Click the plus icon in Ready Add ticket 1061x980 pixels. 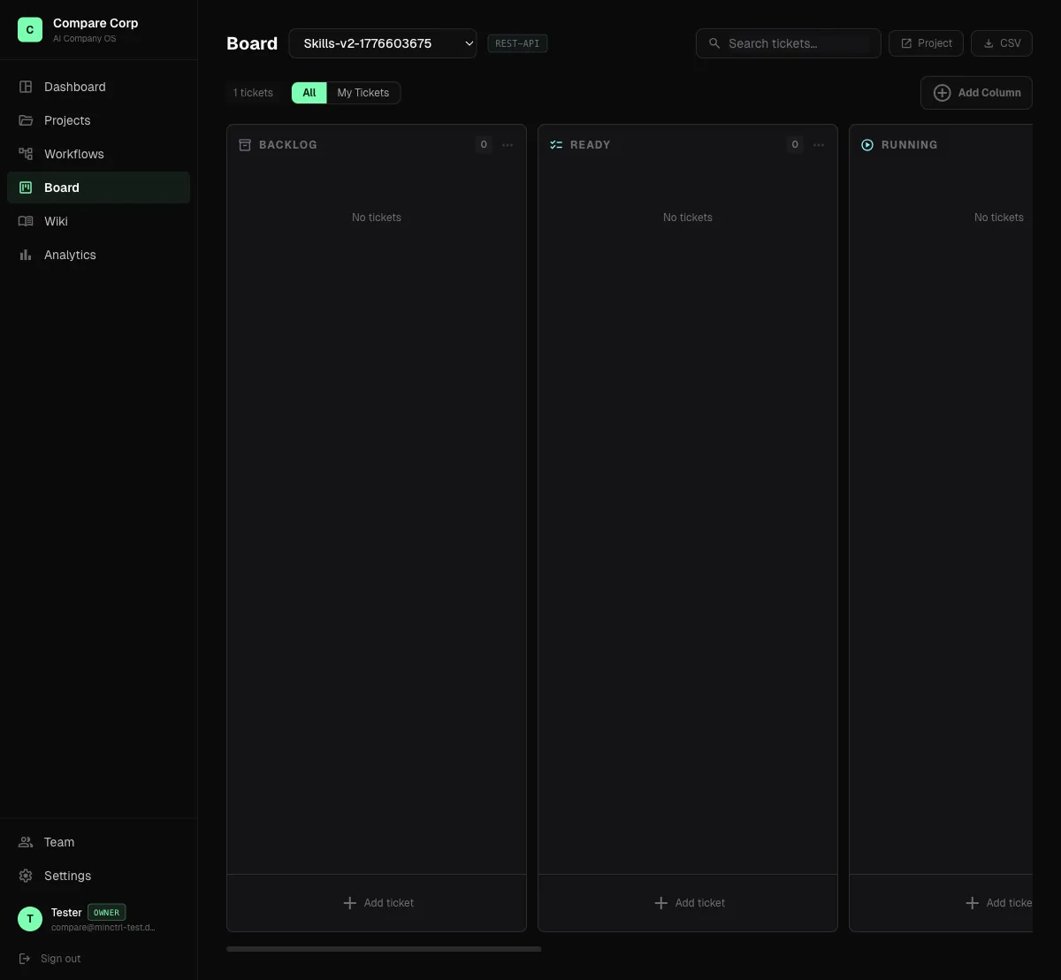660,903
